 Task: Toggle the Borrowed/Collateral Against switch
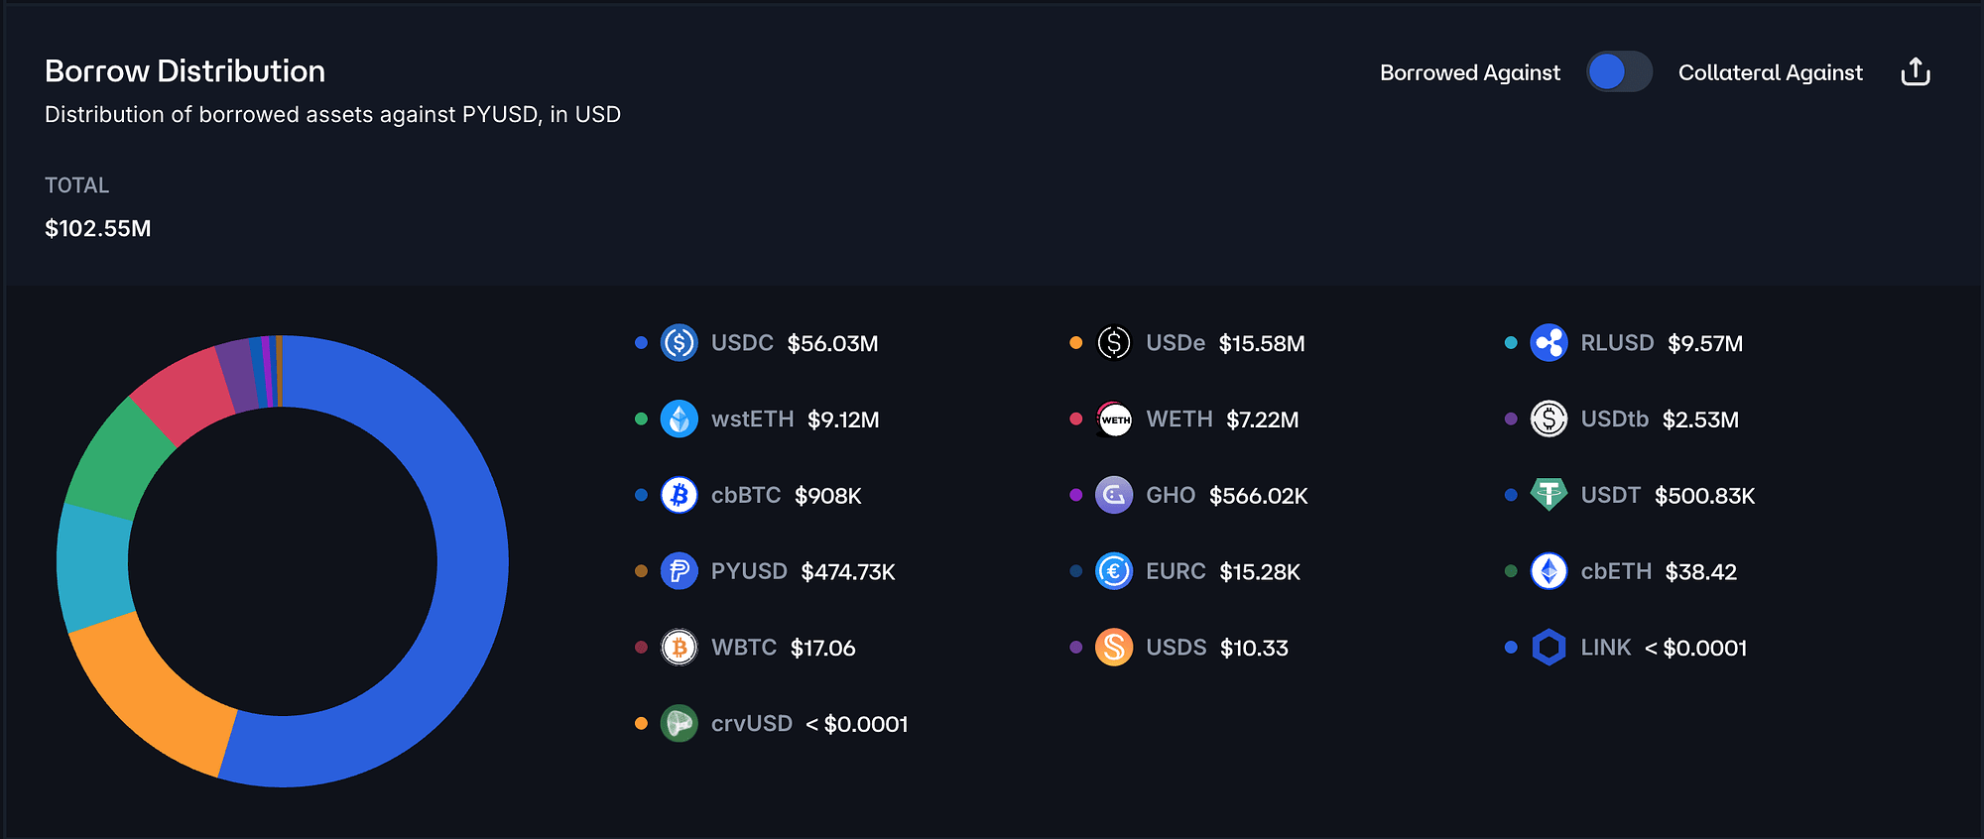click(1618, 72)
